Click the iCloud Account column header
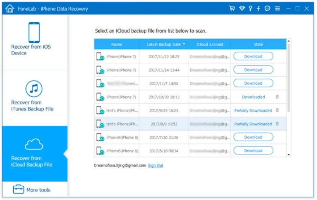The image size is (317, 200). point(210,44)
